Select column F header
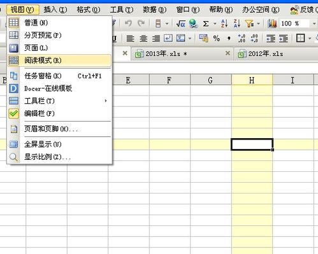Screen dimensions: 318x254 pos(170,80)
